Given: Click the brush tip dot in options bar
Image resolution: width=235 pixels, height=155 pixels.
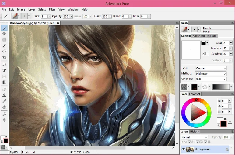Looking at the screenshot, I should (24, 16).
